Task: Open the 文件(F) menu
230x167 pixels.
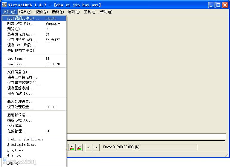Action: pyautogui.click(x=9, y=12)
